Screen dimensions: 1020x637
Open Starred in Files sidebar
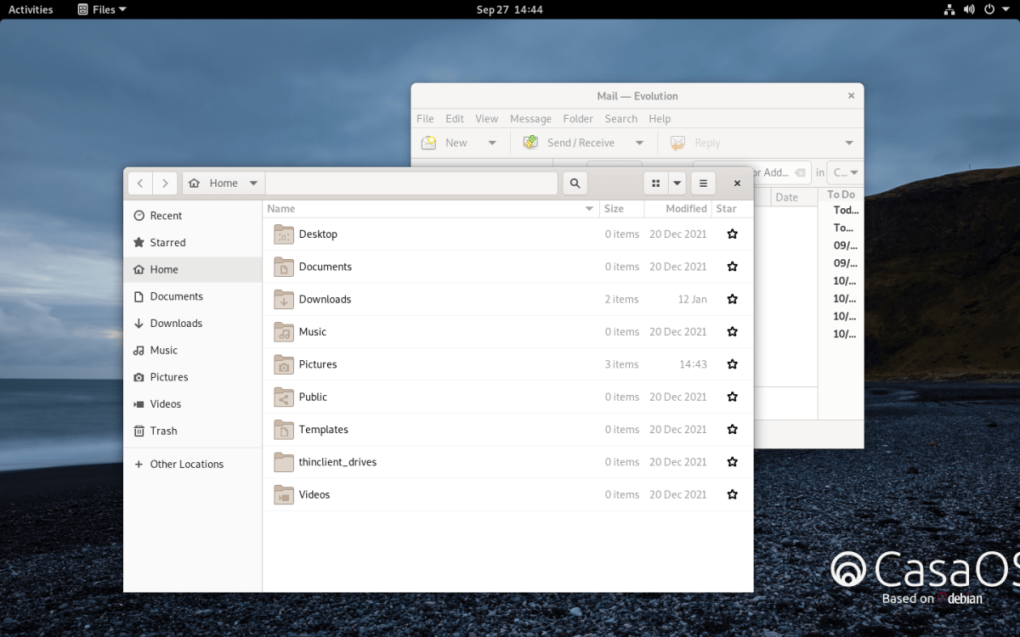[193, 243]
